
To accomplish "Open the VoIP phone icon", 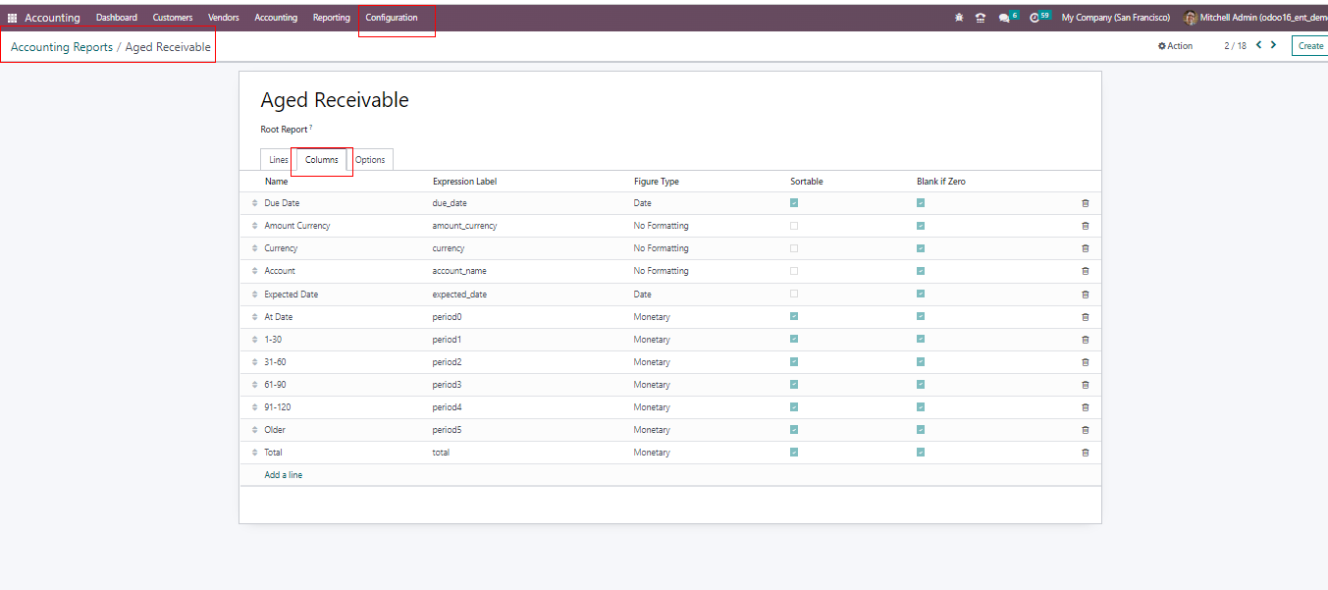I will pos(980,18).
